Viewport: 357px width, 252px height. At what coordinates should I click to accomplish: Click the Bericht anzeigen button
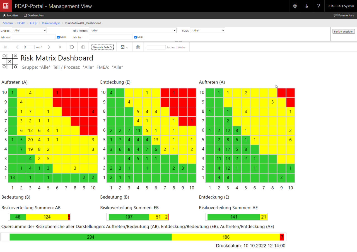(344, 31)
